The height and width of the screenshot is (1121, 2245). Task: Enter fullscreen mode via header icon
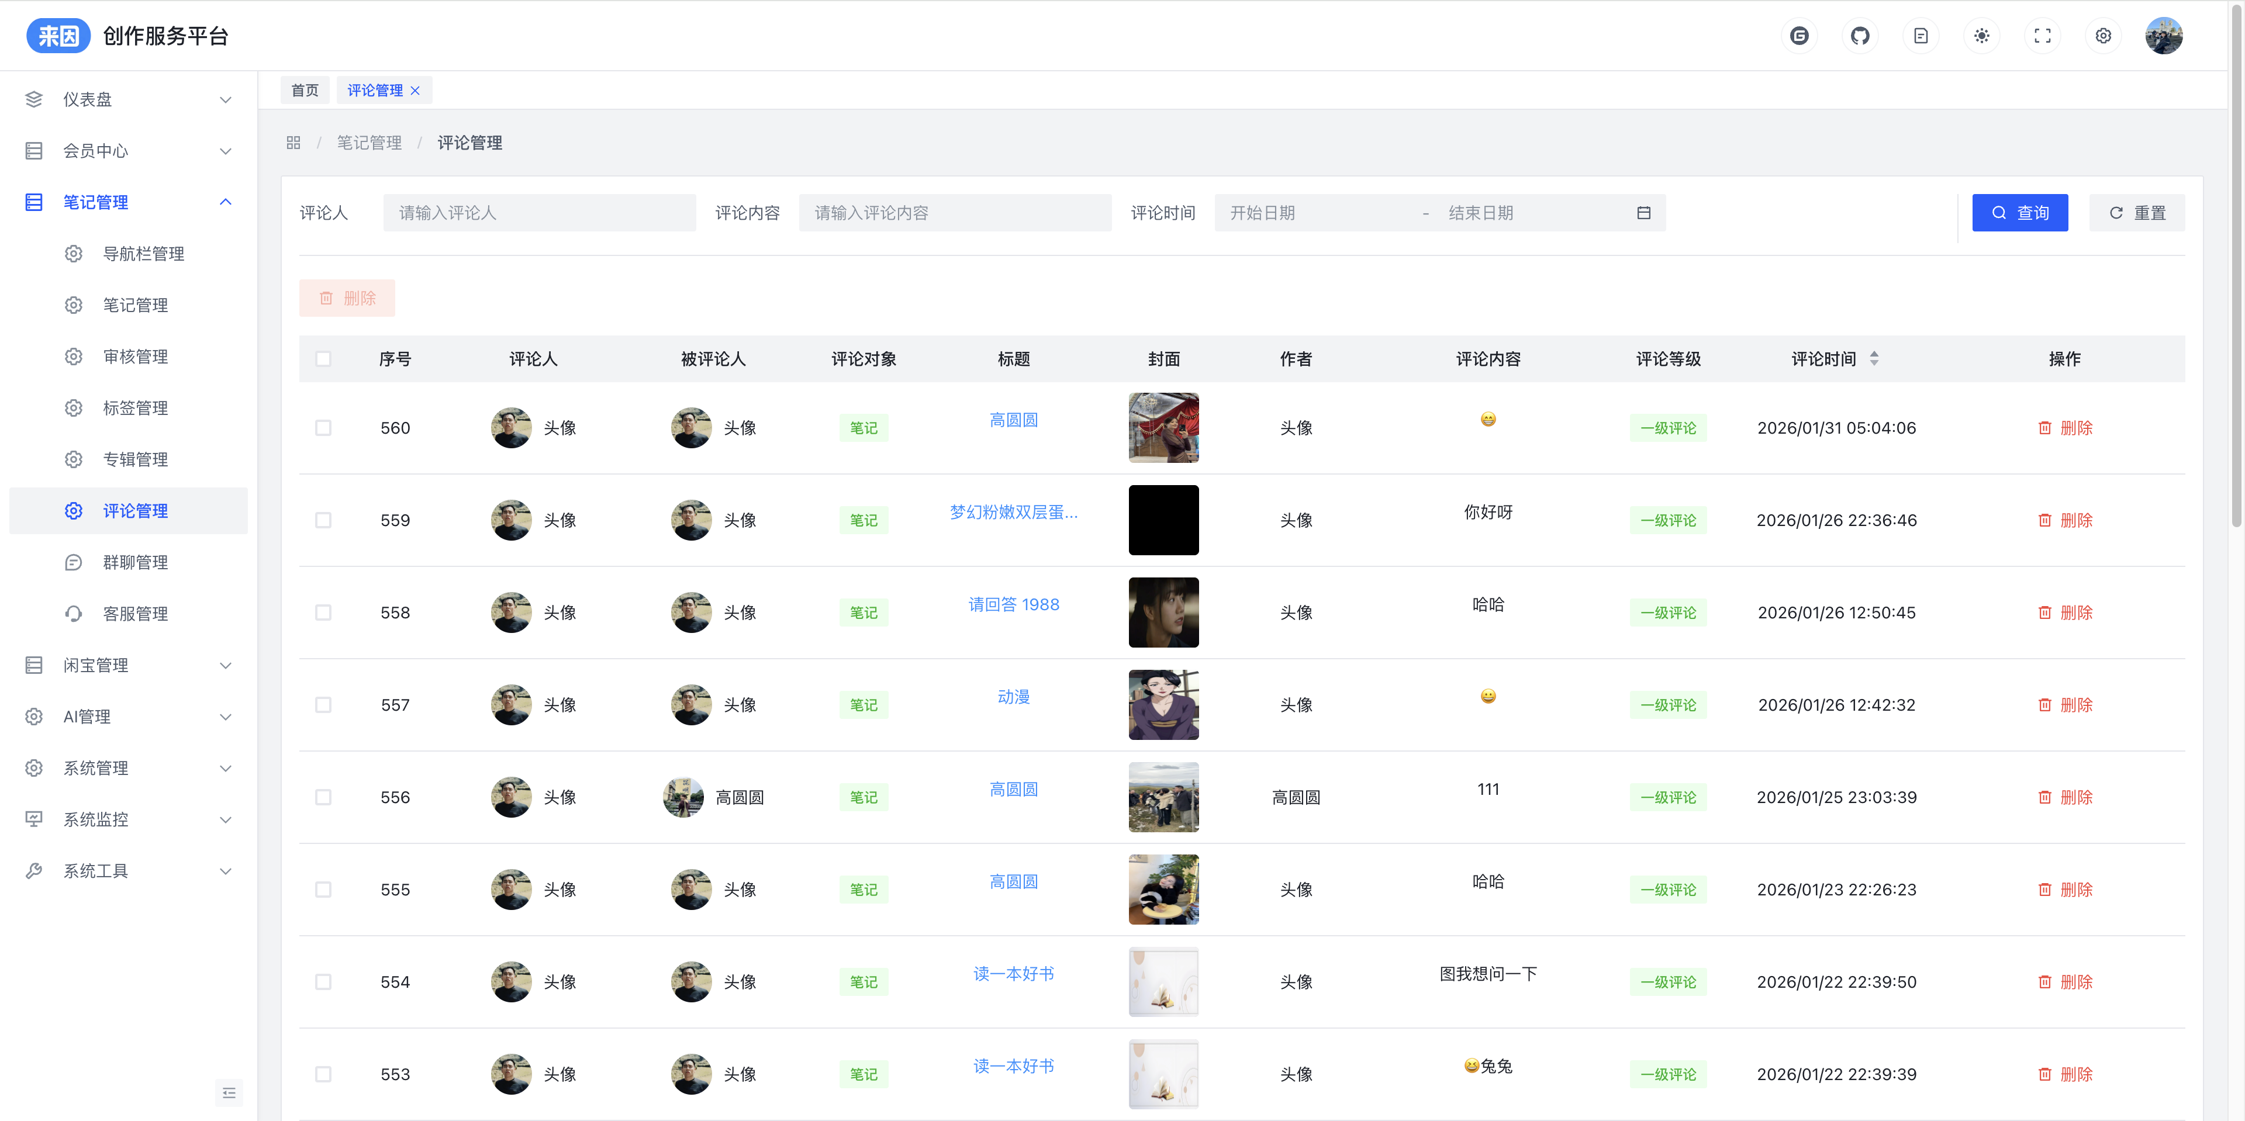point(2042,36)
